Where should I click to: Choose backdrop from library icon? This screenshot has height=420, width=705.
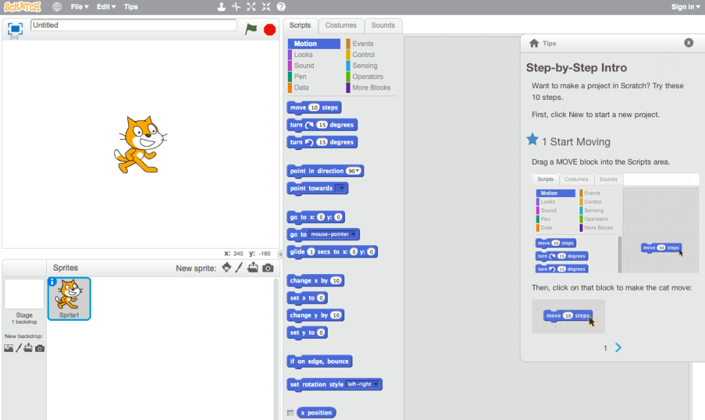(8, 348)
